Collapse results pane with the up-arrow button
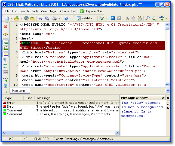 168,91
